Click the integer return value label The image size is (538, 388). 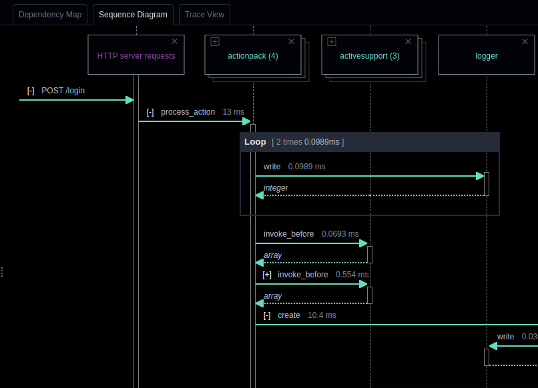click(x=276, y=188)
